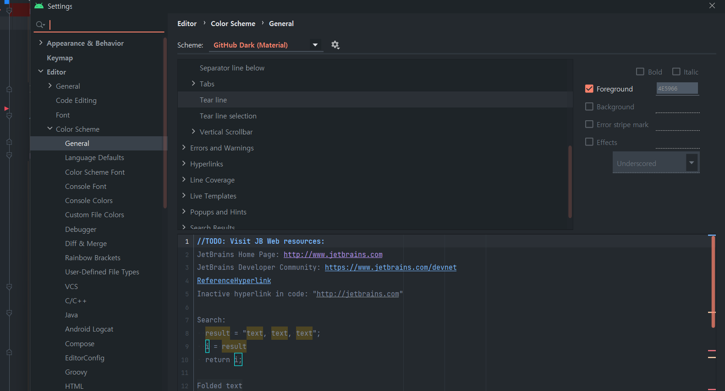Select Console Font page
725x391 pixels.
click(x=86, y=186)
